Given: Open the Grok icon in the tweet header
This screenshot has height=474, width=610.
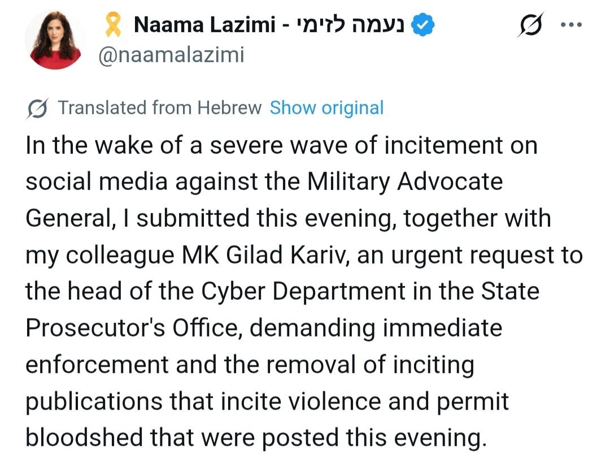Looking at the screenshot, I should 531,25.
